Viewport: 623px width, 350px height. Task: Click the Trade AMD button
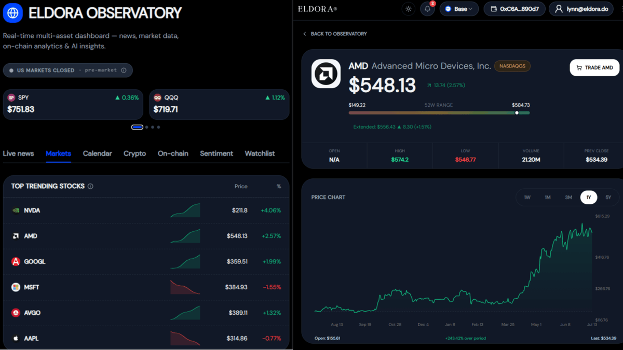coord(594,67)
